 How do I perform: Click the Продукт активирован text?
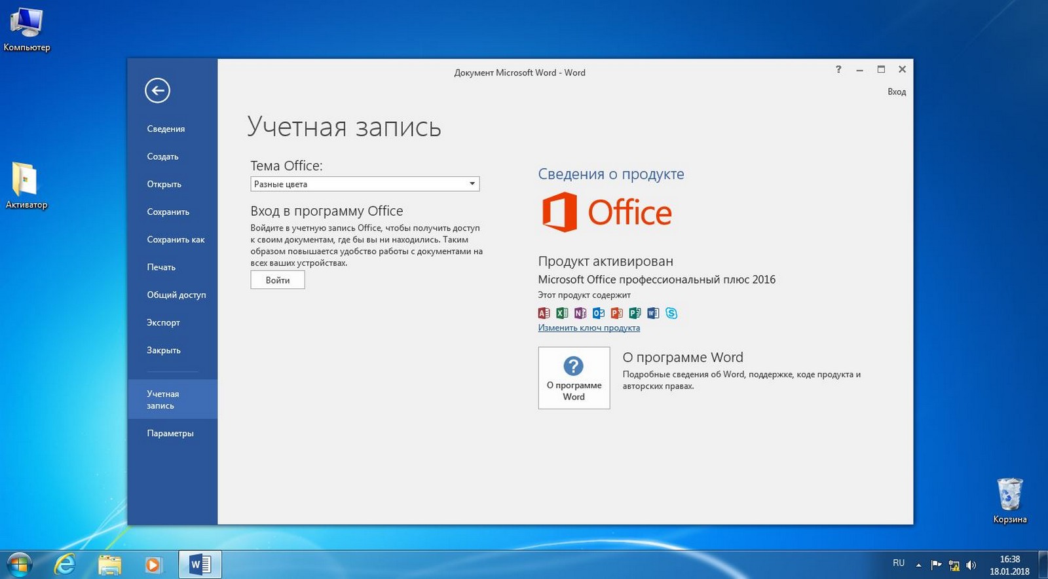pos(605,261)
